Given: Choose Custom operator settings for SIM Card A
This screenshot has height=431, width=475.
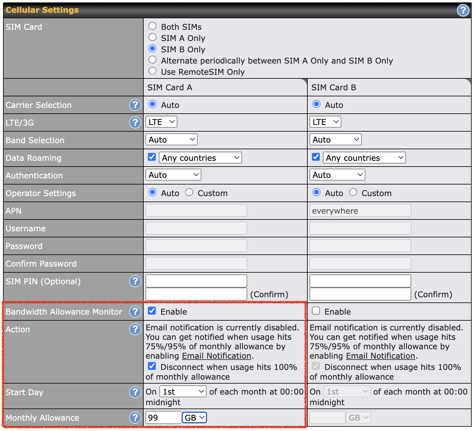Looking at the screenshot, I should click(189, 192).
